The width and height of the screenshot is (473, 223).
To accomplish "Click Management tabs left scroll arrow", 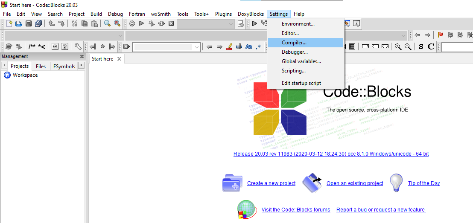I will coord(4,65).
